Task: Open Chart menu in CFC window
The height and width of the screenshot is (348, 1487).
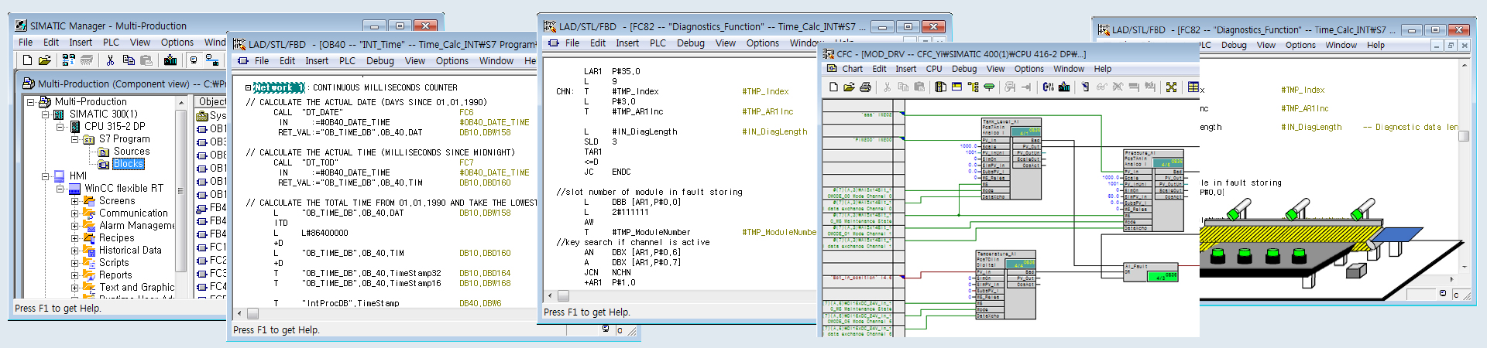Action: (853, 69)
